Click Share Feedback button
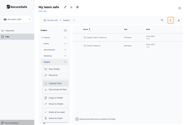The height and width of the screenshot is (125, 188). [x=12, y=123]
